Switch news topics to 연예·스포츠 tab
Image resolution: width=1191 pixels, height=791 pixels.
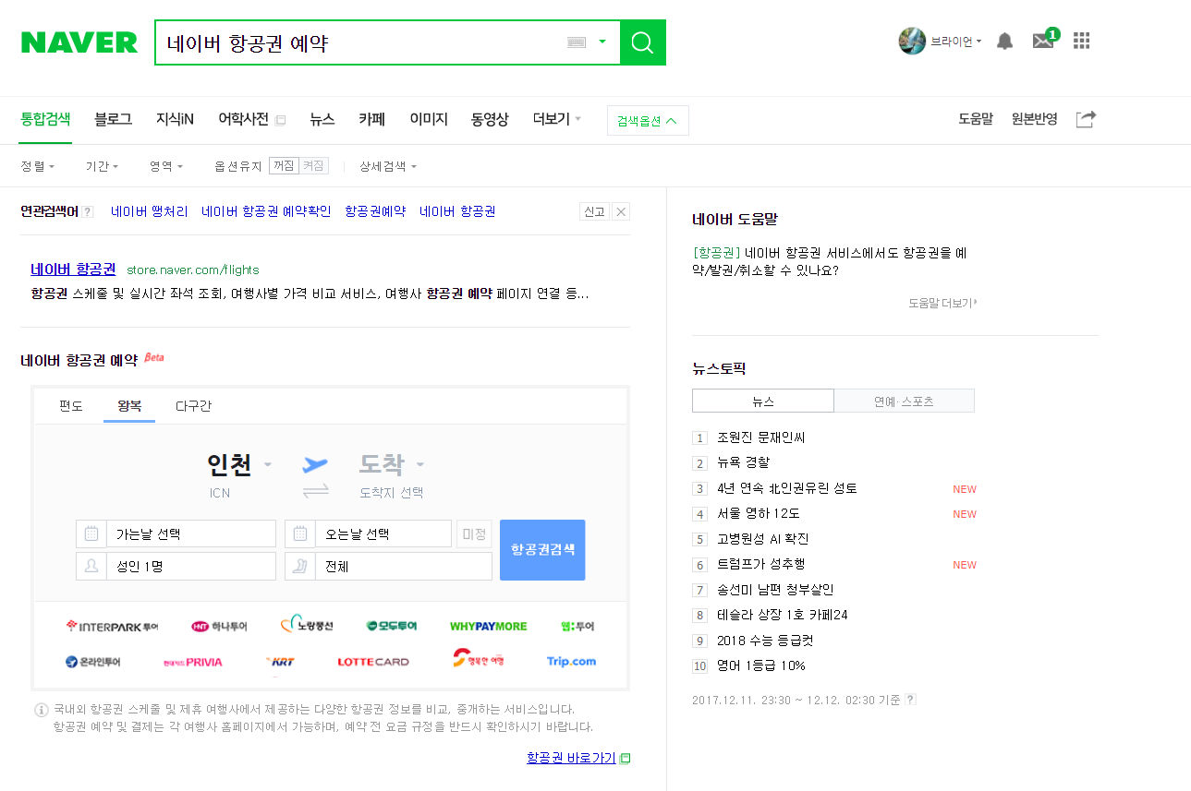click(904, 401)
